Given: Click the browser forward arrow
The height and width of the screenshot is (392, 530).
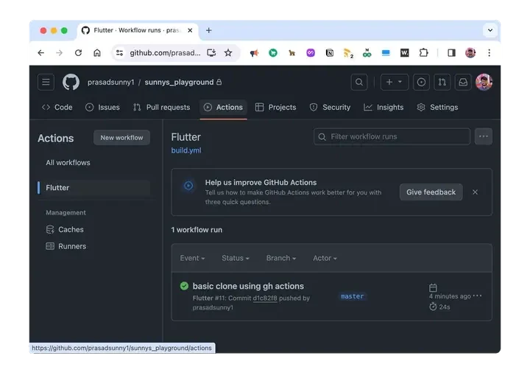Looking at the screenshot, I should tap(59, 53).
